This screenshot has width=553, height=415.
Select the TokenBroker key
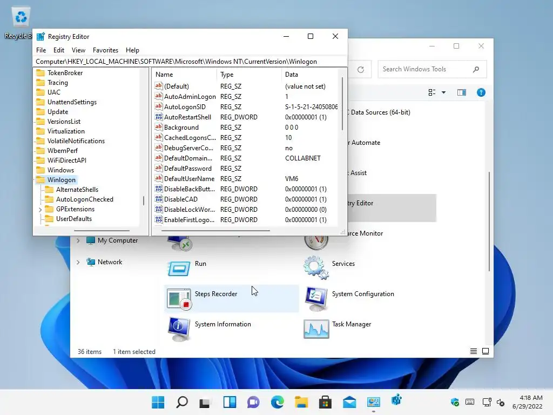[x=65, y=73]
